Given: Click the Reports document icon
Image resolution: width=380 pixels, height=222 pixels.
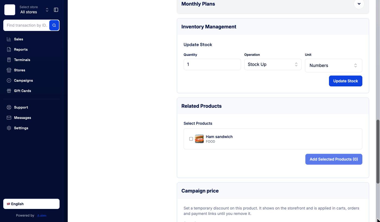Looking at the screenshot, I should (9, 49).
